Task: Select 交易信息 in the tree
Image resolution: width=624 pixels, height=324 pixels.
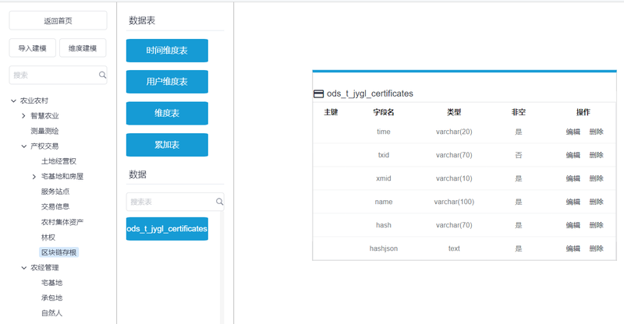Action: click(x=55, y=206)
